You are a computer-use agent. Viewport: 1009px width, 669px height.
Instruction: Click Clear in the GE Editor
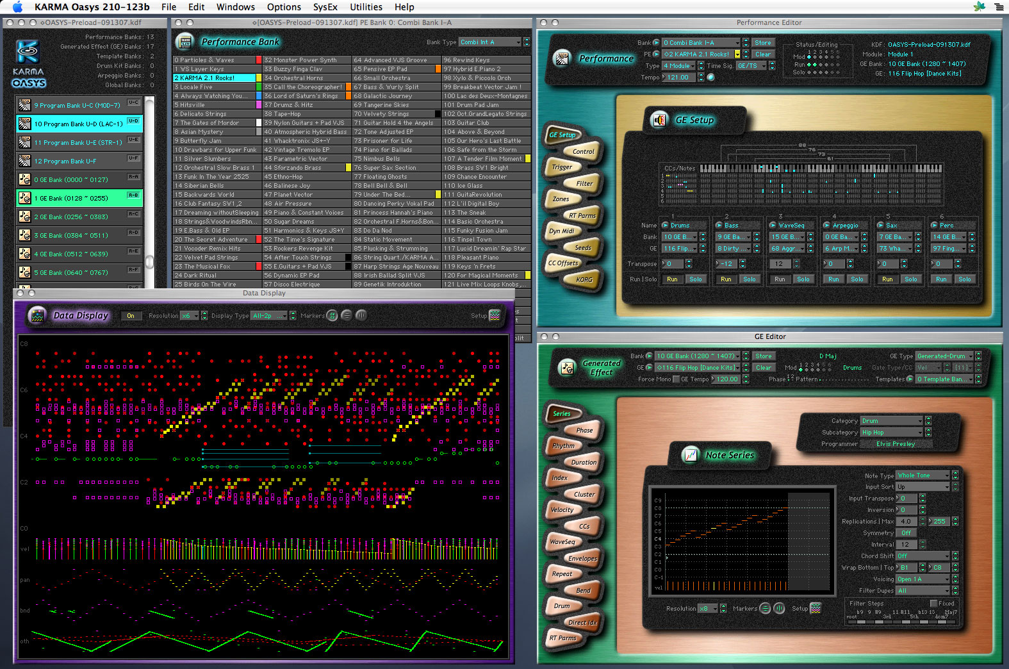[763, 367]
